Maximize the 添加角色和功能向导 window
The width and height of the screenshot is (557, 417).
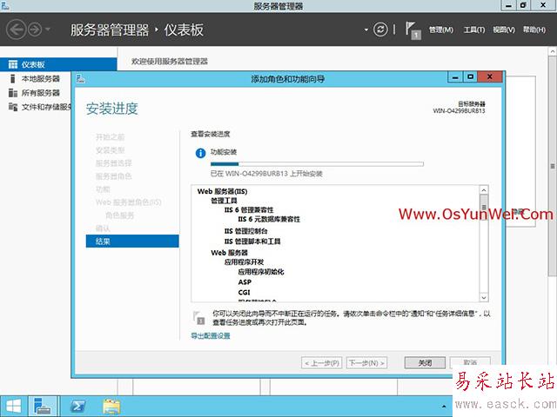click(470, 76)
